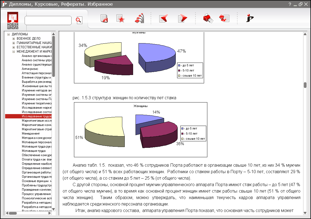Click the document pane vertical scrollbar thumb
The height and width of the screenshot is (219, 311).
tap(305, 85)
